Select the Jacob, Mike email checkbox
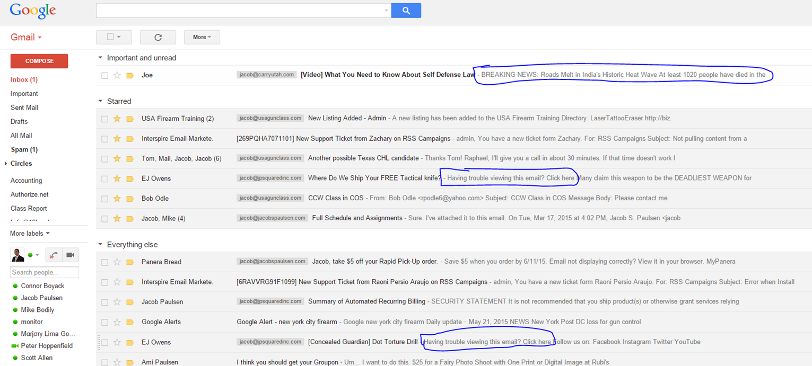812x366 pixels. tap(104, 219)
